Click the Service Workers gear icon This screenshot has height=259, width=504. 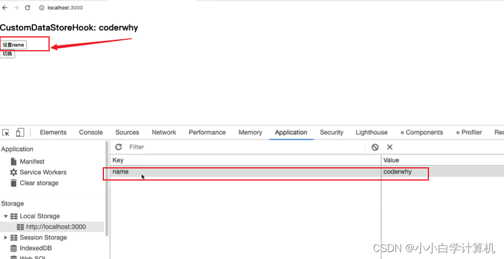tap(13, 172)
